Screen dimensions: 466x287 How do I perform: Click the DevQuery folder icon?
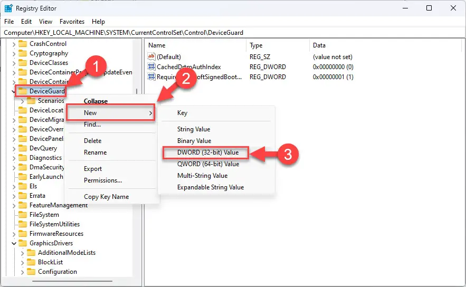(x=23, y=148)
